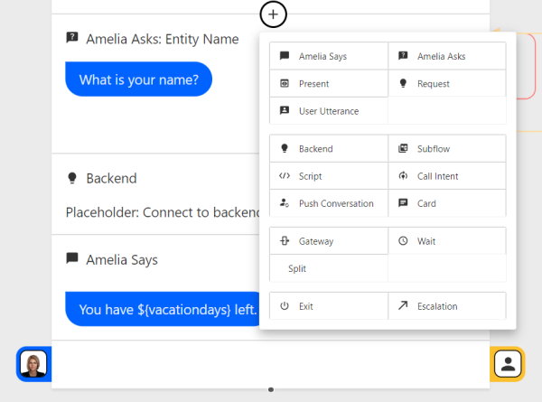Select Backend in the popup menu
Image resolution: width=542 pixels, height=402 pixels.
point(329,149)
